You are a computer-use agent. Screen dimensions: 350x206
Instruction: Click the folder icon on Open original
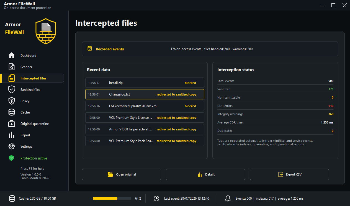click(x=110, y=174)
